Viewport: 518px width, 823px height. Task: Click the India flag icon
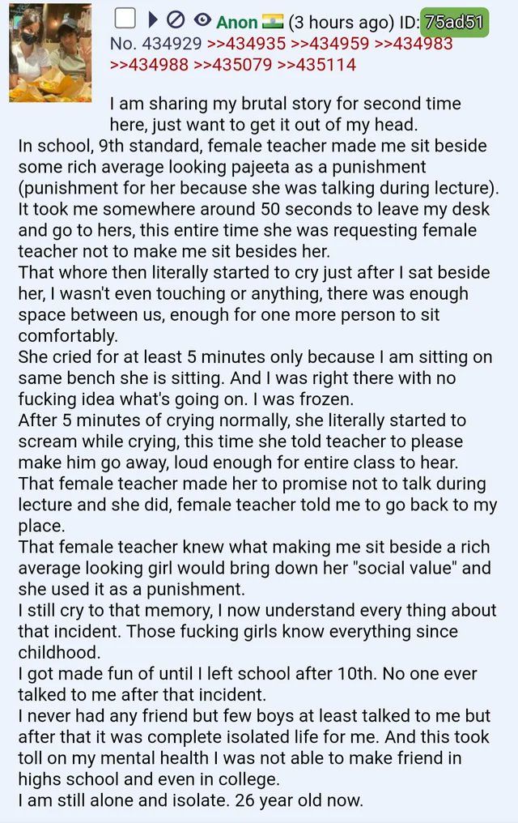[x=272, y=21]
